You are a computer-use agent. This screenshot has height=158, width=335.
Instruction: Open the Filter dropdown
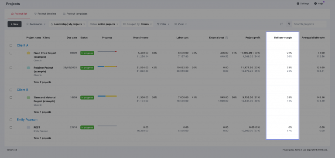point(163,24)
